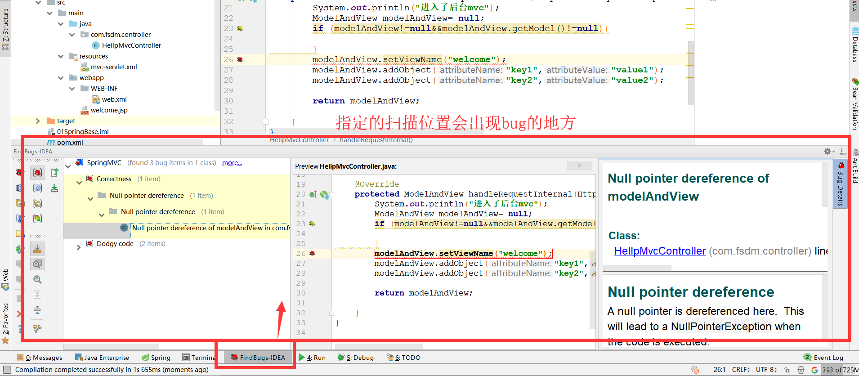859x376 pixels.
Task: Open the Bean Validation side panel
Action: click(x=855, y=104)
